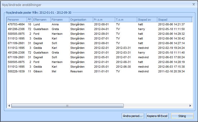Sort by Fr.o.m column header
The width and height of the screenshot is (198, 122).
pyautogui.click(x=104, y=20)
